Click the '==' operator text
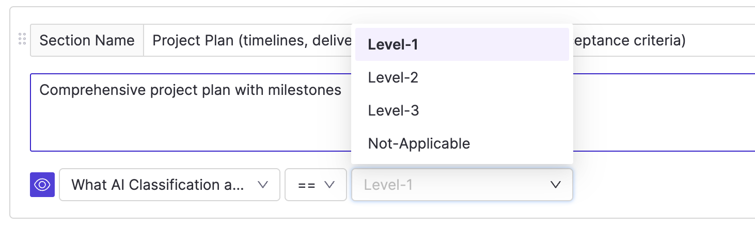The width and height of the screenshot is (755, 228). pos(307,185)
